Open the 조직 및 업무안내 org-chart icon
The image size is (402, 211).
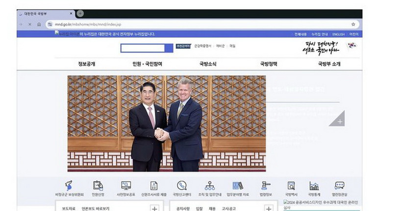coord(210,186)
